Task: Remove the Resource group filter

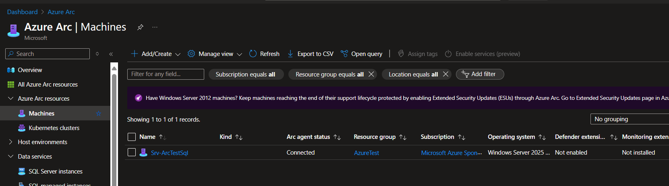Action: pos(371,74)
